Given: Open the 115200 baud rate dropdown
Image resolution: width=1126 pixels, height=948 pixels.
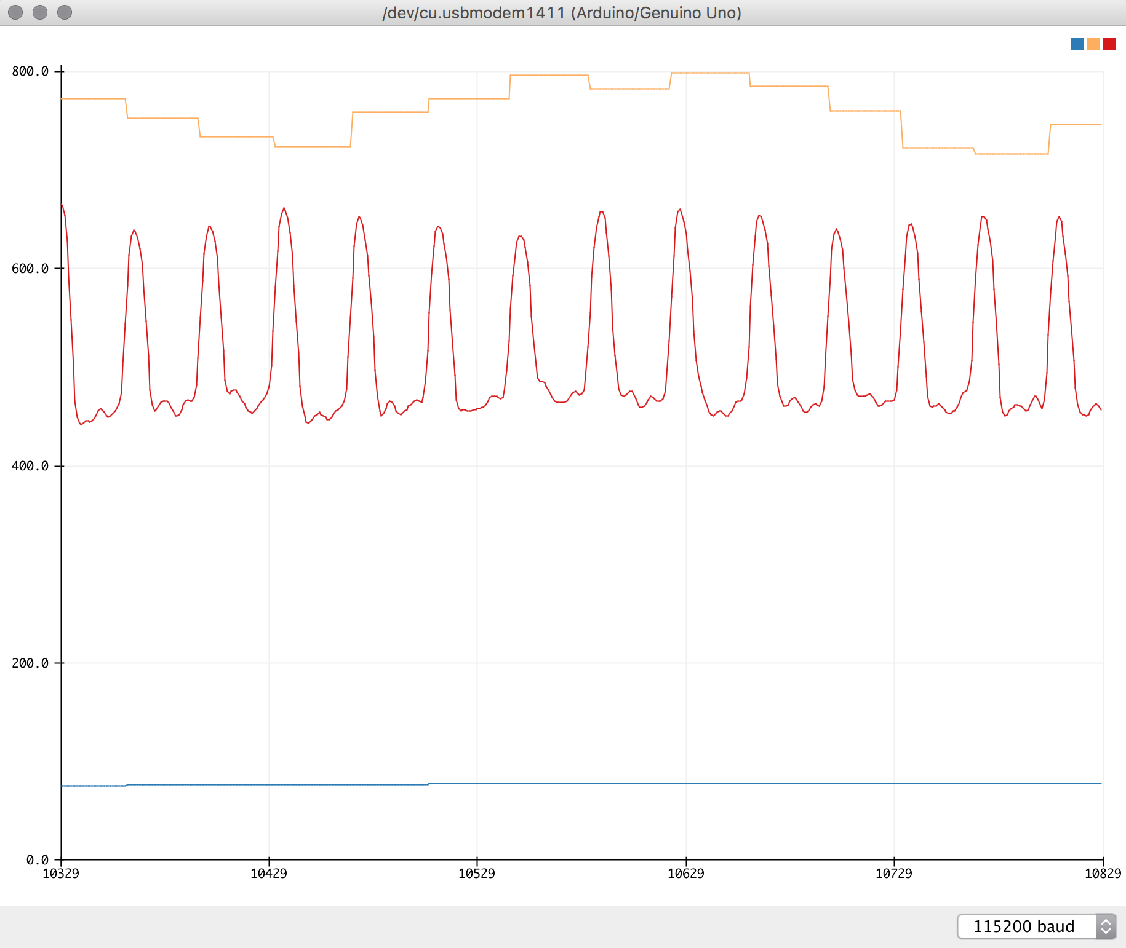Looking at the screenshot, I should [x=1036, y=926].
